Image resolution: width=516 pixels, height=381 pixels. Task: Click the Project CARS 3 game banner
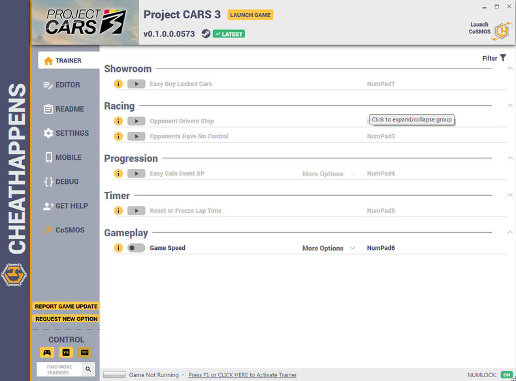pos(86,22)
